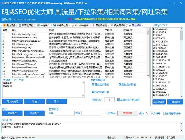The width and height of the screenshot is (185, 140).
Task: Switch to the 相关词采集 tab
Action: [x=118, y=26]
